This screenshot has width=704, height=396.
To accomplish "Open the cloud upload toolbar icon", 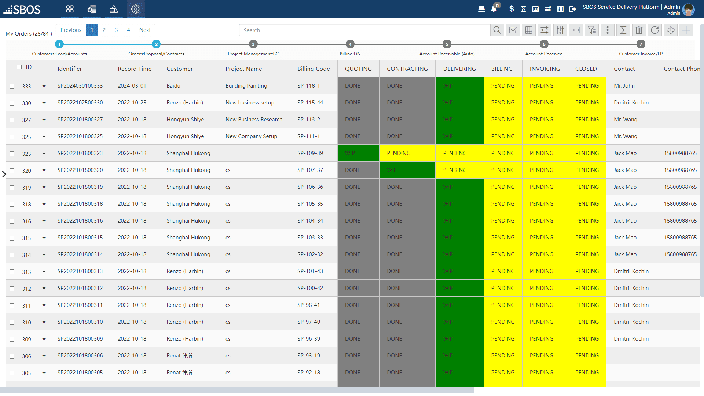I will 670,30.
